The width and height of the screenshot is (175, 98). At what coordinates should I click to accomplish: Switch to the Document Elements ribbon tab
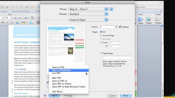pos(21,11)
